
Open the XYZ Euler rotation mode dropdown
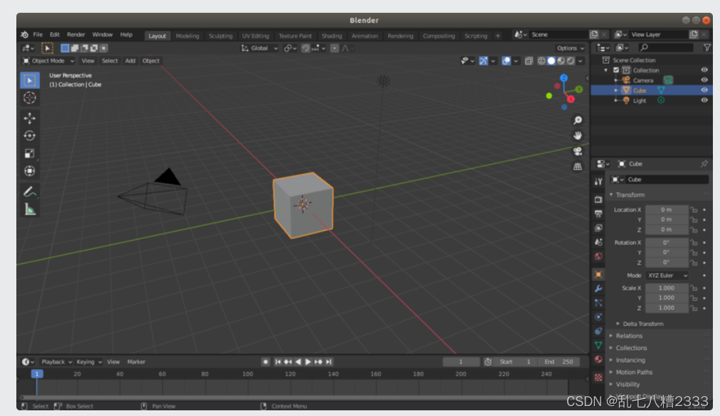click(x=667, y=275)
